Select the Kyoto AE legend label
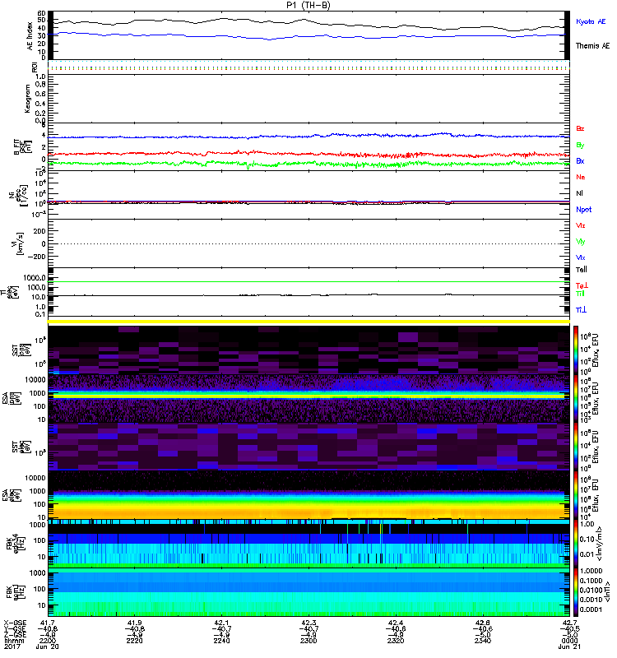 pyautogui.click(x=591, y=21)
